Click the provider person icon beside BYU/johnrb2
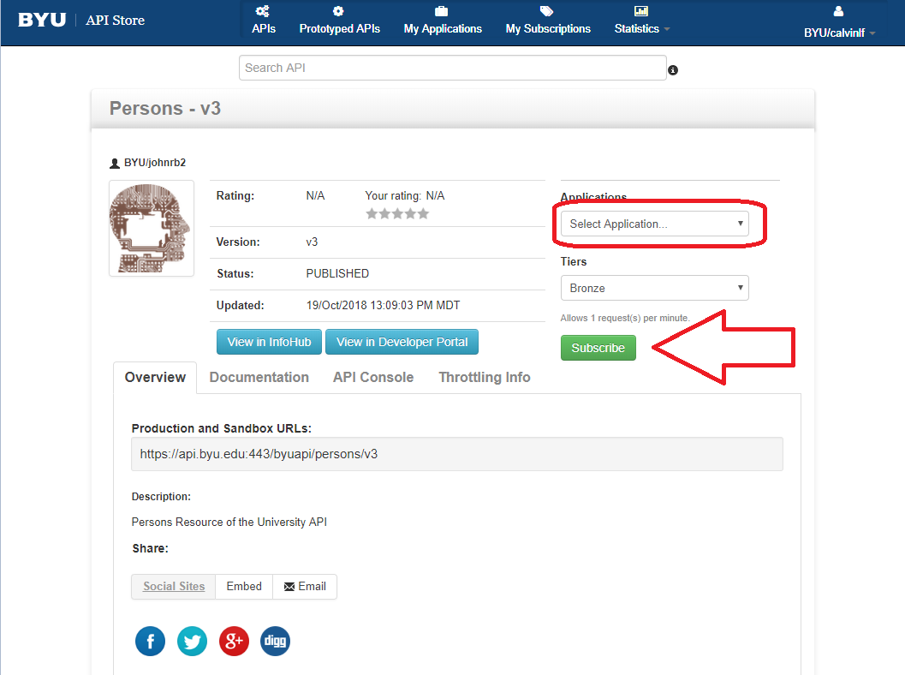Image resolution: width=905 pixels, height=675 pixels. coord(114,164)
